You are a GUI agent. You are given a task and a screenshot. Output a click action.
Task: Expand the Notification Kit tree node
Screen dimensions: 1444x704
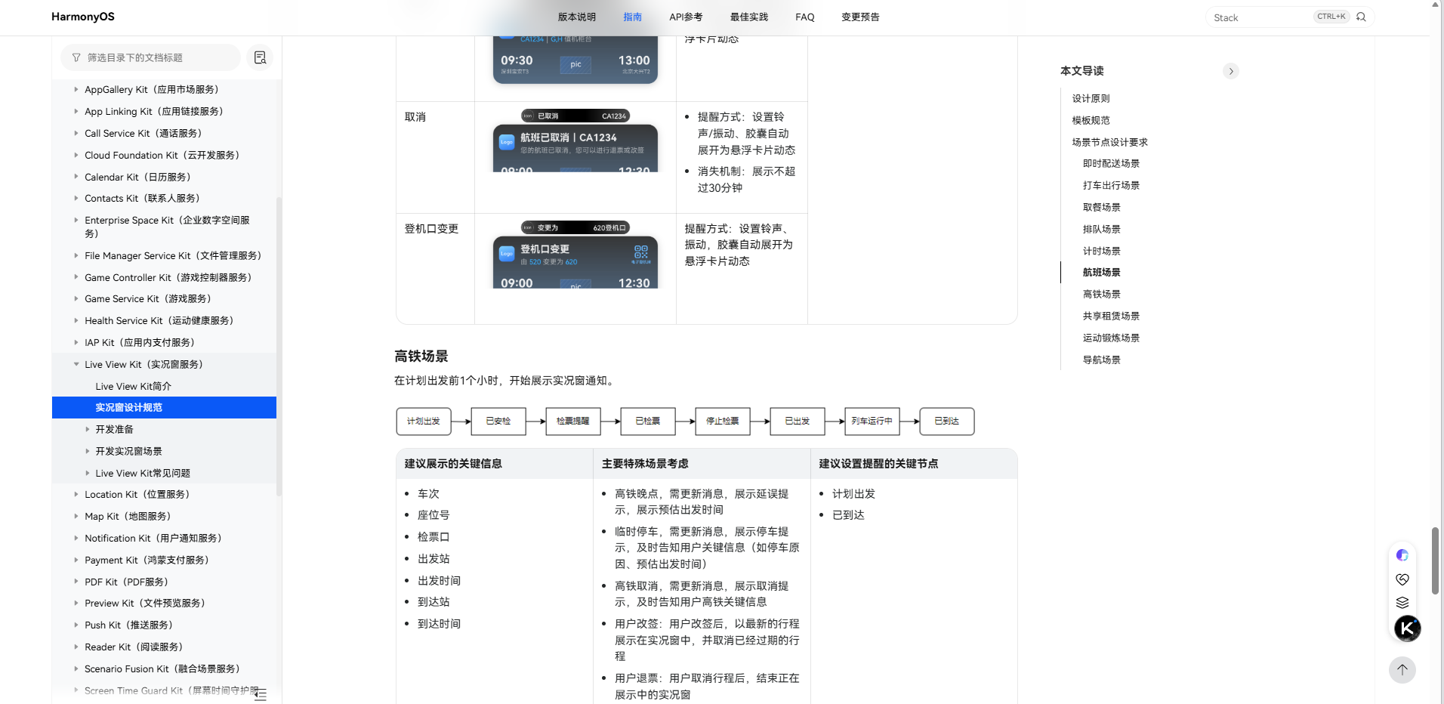point(76,538)
